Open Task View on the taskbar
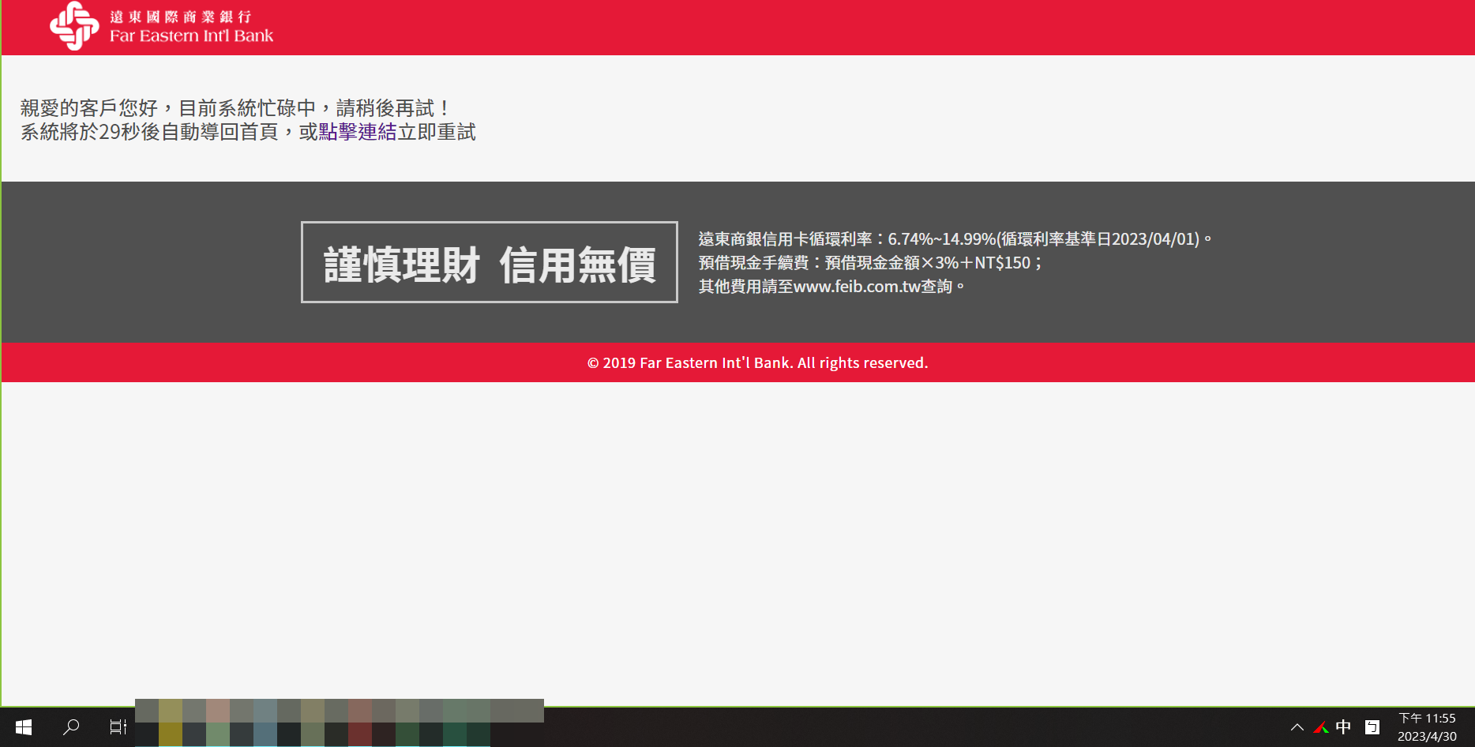The height and width of the screenshot is (747, 1475). click(118, 727)
